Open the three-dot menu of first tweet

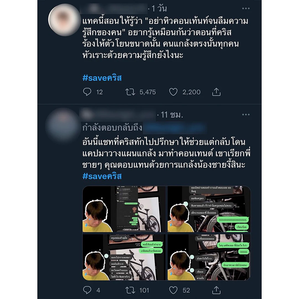[x=246, y=8]
